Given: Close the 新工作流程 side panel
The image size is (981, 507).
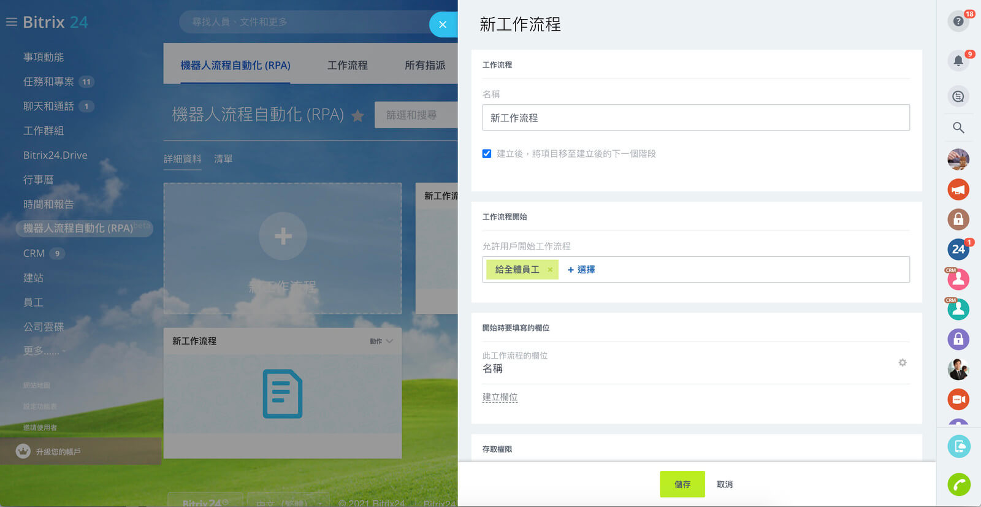Looking at the screenshot, I should (443, 25).
